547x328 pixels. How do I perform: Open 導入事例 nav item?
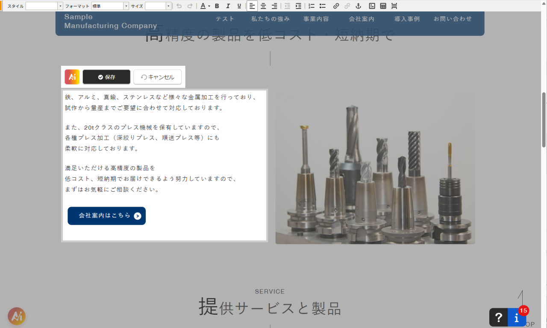407,19
